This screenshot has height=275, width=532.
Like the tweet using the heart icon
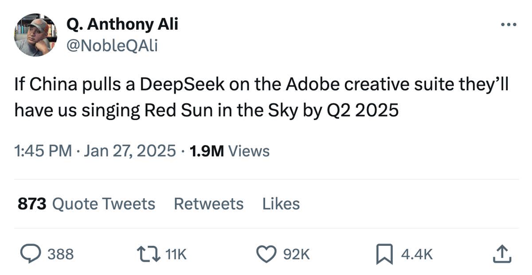pos(266,253)
